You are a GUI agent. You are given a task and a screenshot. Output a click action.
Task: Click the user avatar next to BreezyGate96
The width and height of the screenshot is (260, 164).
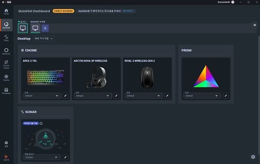coord(233,2)
